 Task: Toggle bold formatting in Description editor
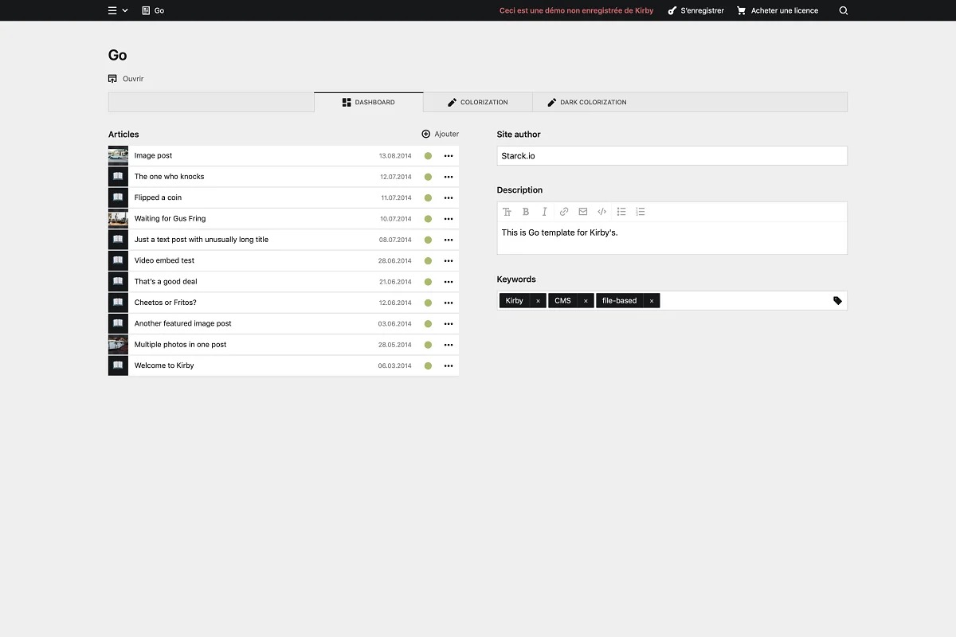526,212
